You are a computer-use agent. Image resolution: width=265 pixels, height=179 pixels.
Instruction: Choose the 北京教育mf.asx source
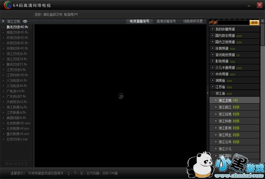point(18,128)
